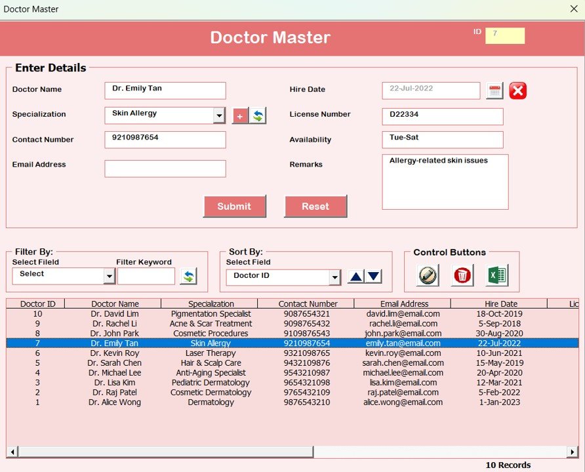
Task: Open the Sort By Doctor ID dropdown
Action: [334, 277]
